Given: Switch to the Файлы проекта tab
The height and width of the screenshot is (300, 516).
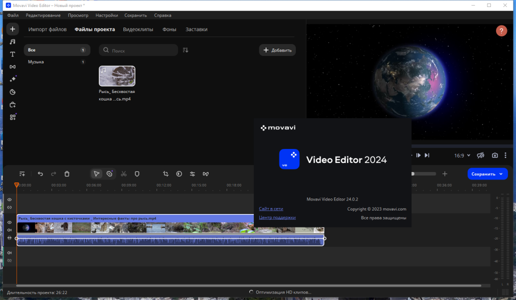Looking at the screenshot, I should (x=95, y=29).
